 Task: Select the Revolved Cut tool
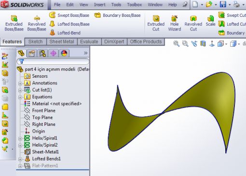point(193,23)
